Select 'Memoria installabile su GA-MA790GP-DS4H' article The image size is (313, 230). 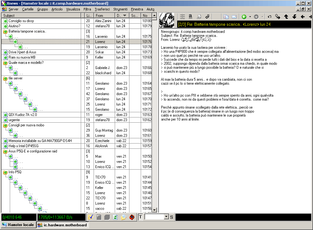pos(77,140)
